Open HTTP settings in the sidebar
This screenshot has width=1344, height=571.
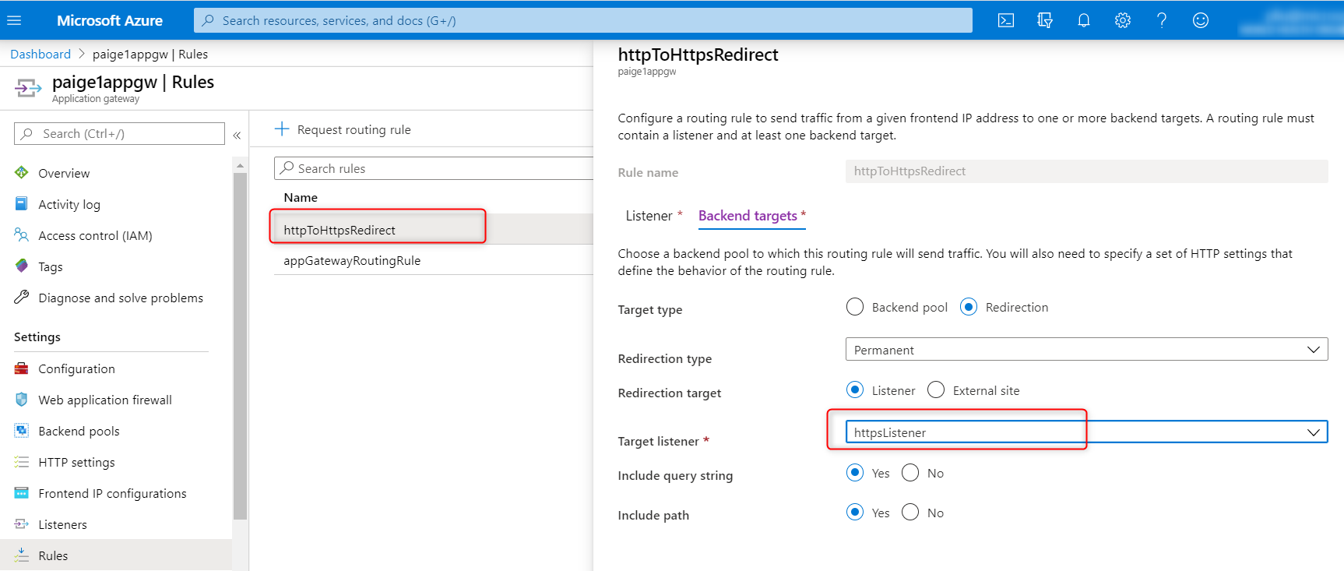76,462
